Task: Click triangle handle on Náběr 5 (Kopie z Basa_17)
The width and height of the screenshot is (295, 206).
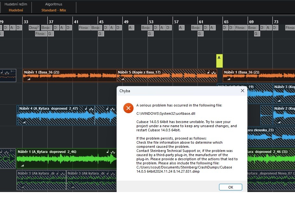Action: pos(122,79)
